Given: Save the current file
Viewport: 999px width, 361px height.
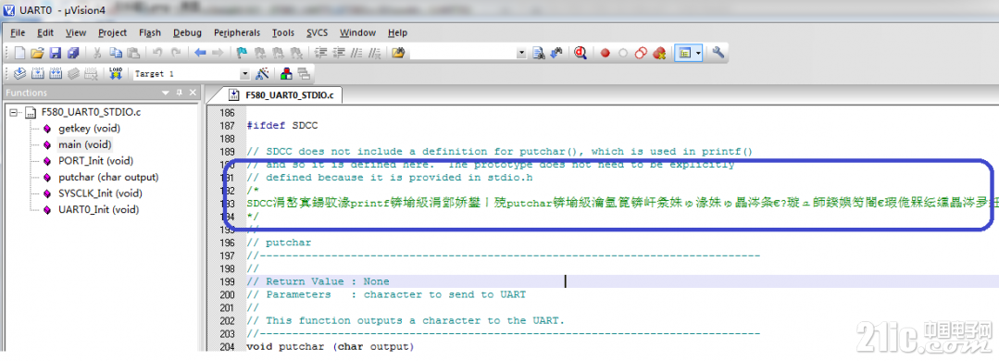Looking at the screenshot, I should (x=56, y=53).
